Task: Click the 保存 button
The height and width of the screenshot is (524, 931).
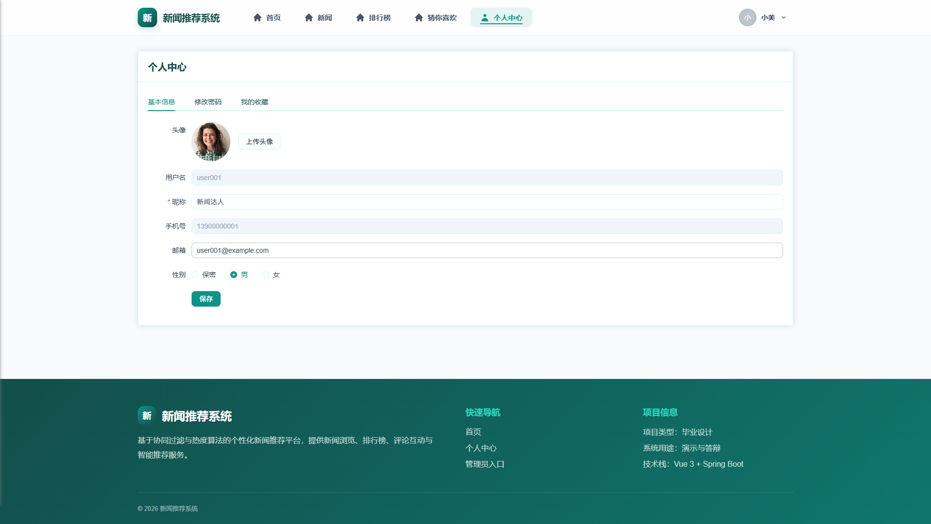Action: click(206, 299)
